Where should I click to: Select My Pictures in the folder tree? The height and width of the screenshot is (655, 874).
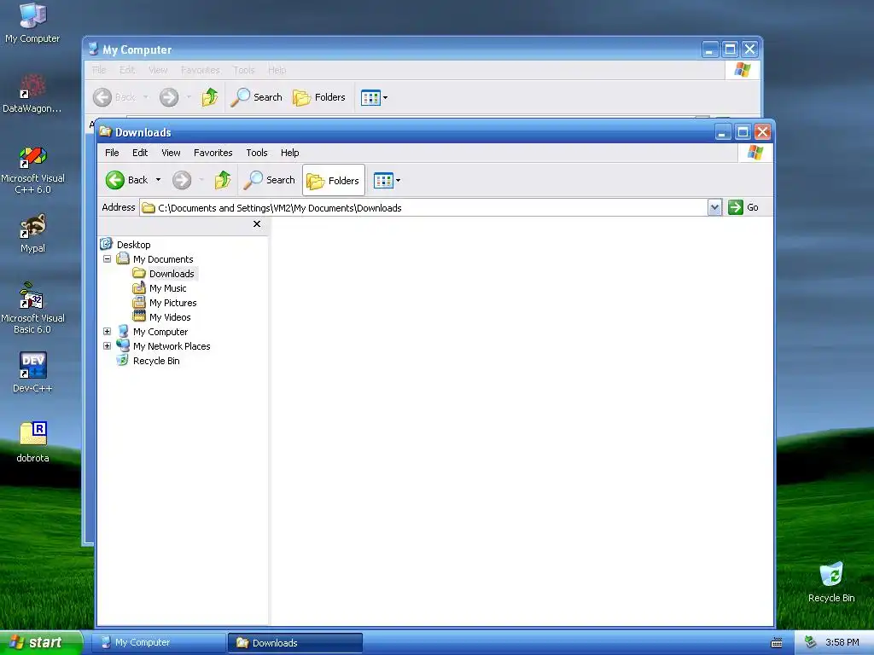pyautogui.click(x=172, y=303)
